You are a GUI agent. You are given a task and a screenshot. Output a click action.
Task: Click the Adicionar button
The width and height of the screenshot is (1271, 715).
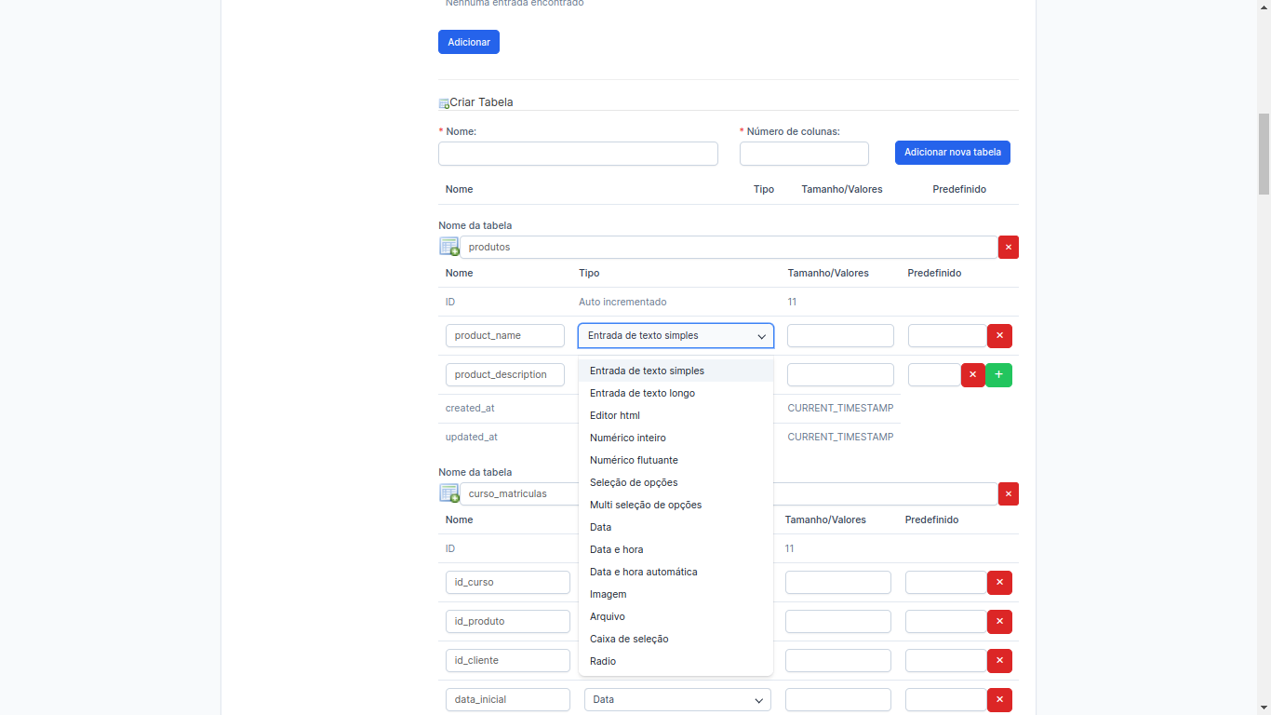coord(468,42)
